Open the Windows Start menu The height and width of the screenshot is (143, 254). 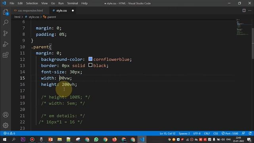4,139
